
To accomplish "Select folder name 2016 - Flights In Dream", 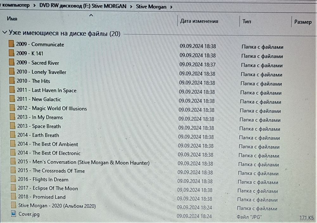I will [x=43, y=179].
